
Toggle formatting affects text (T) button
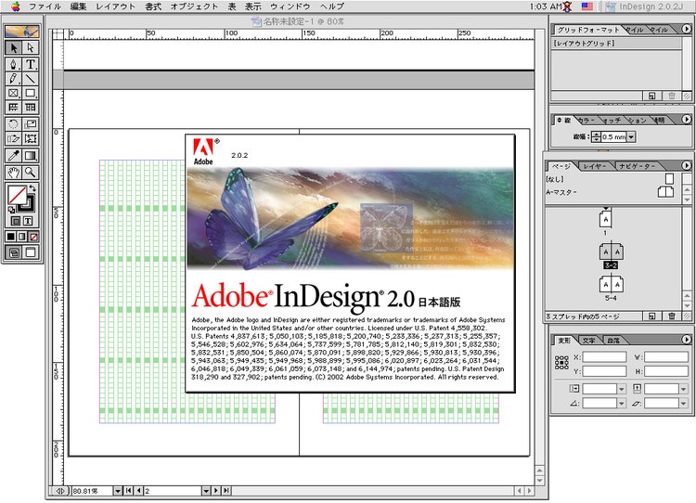28,221
